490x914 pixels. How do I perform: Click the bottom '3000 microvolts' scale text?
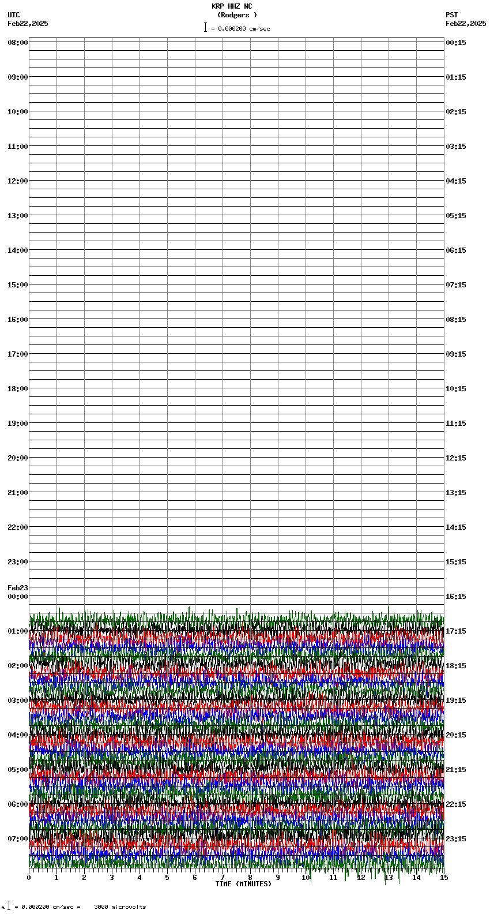click(120, 907)
